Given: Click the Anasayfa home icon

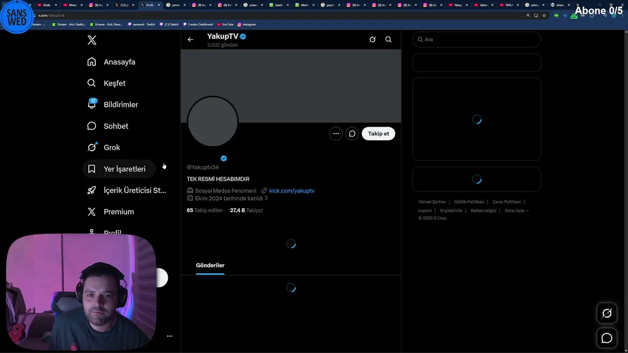Looking at the screenshot, I should (92, 62).
